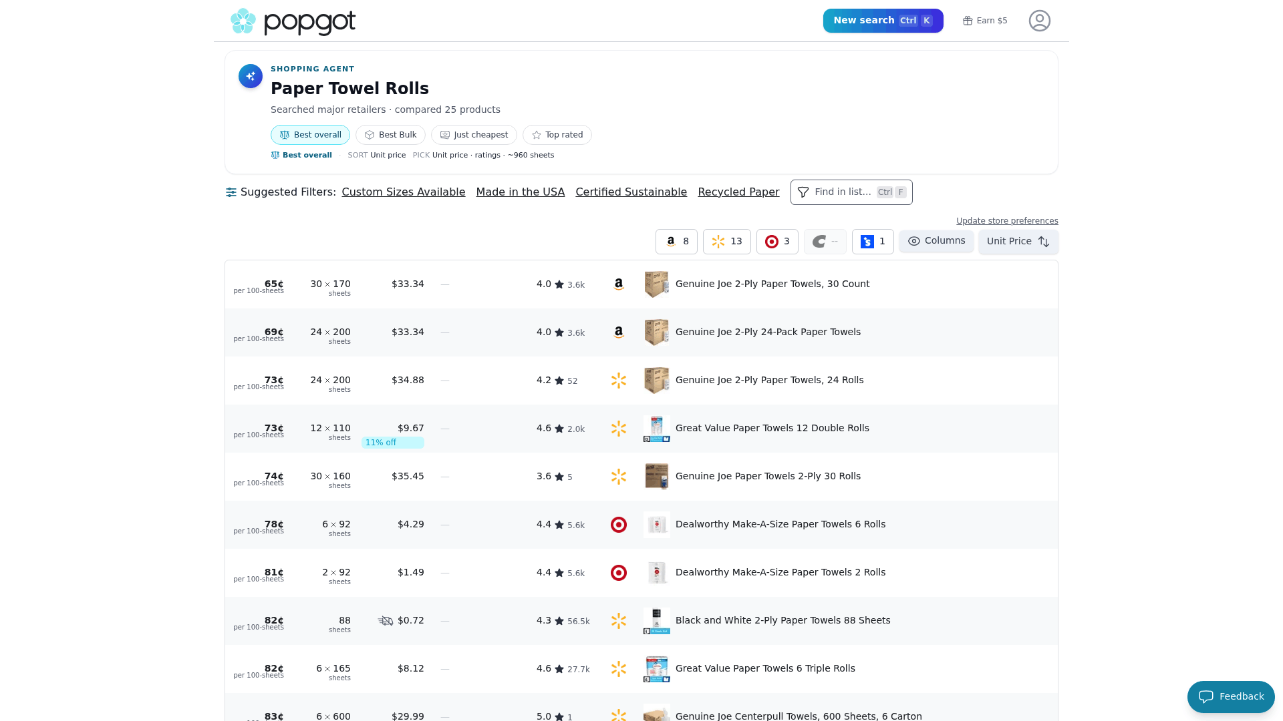Open thumbnail of Black and White 88 Sheets
Viewport: 1283px width, 721px height.
(657, 621)
